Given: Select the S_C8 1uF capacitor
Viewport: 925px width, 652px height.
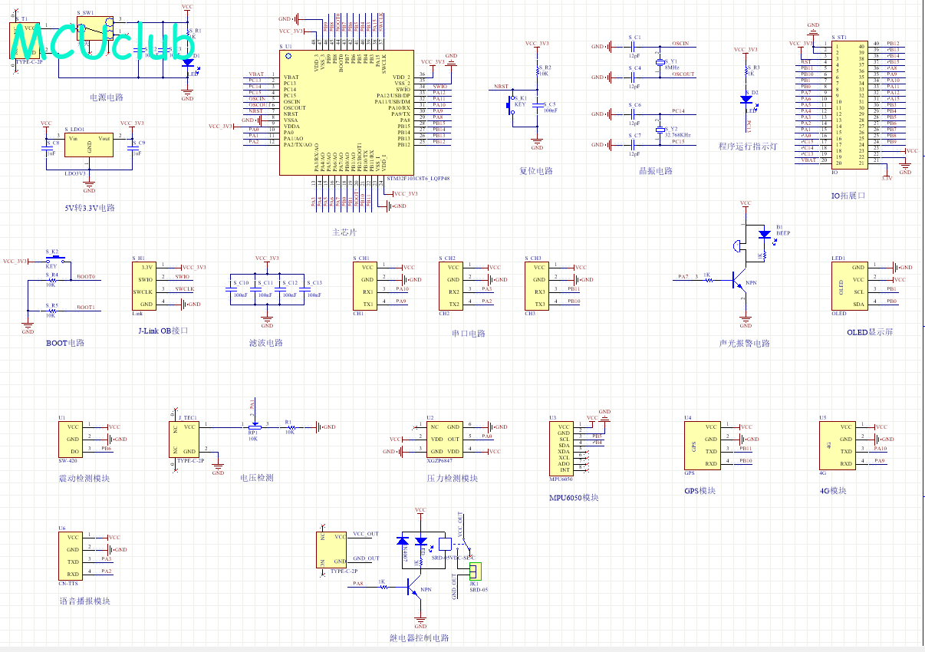Looking at the screenshot, I should point(46,149).
